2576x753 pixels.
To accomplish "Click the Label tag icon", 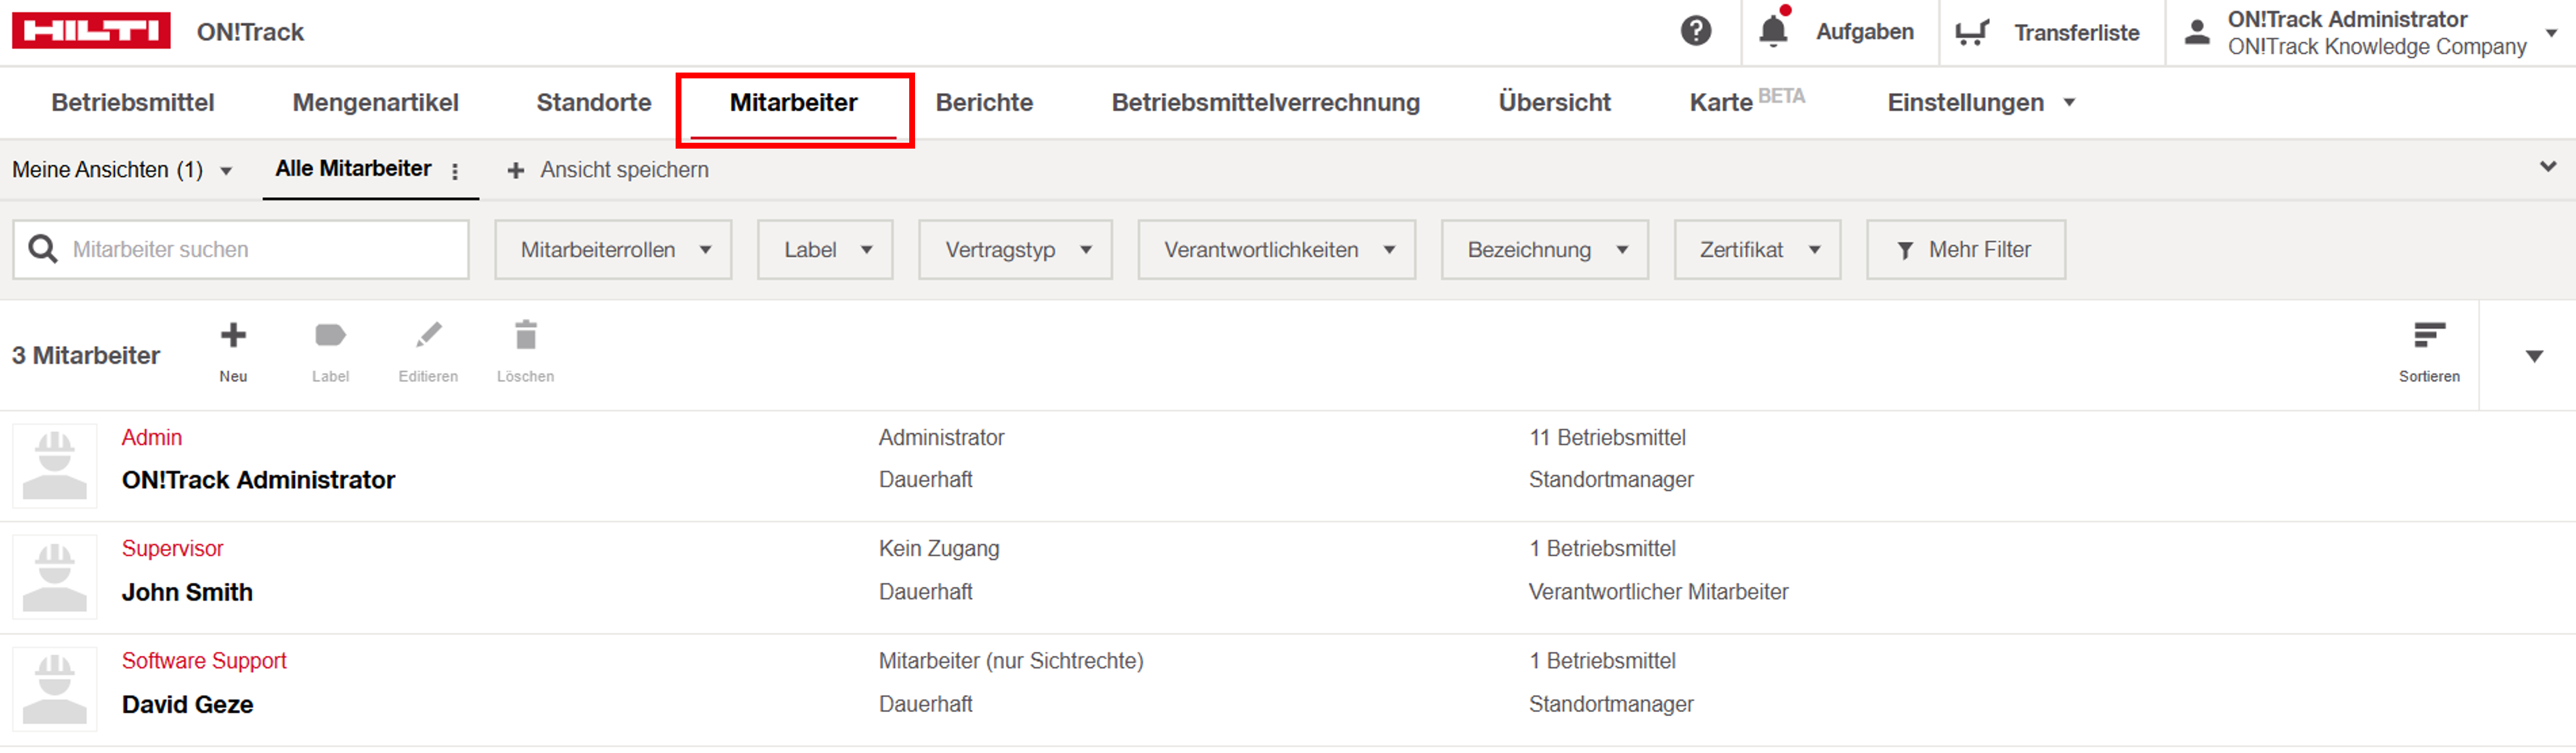I will coord(330,336).
